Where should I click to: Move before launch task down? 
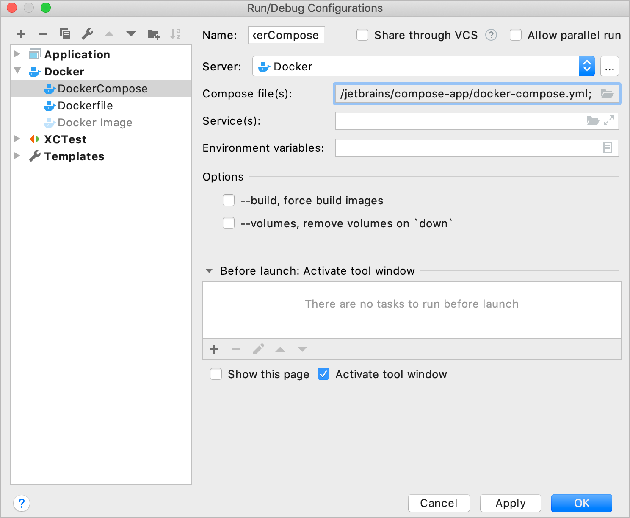click(x=302, y=349)
